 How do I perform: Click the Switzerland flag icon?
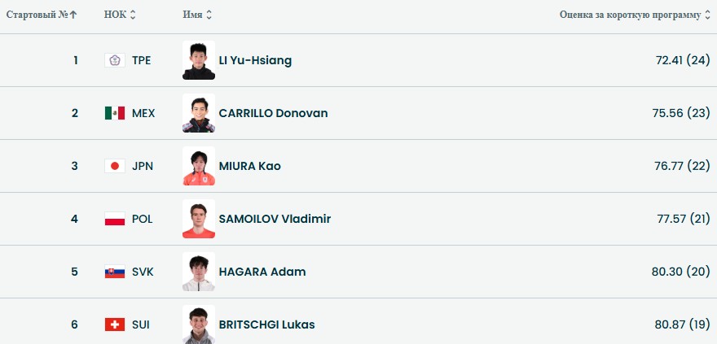coord(115,324)
